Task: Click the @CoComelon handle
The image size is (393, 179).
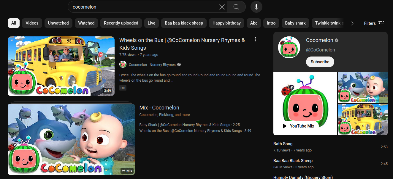Action: tap(321, 50)
